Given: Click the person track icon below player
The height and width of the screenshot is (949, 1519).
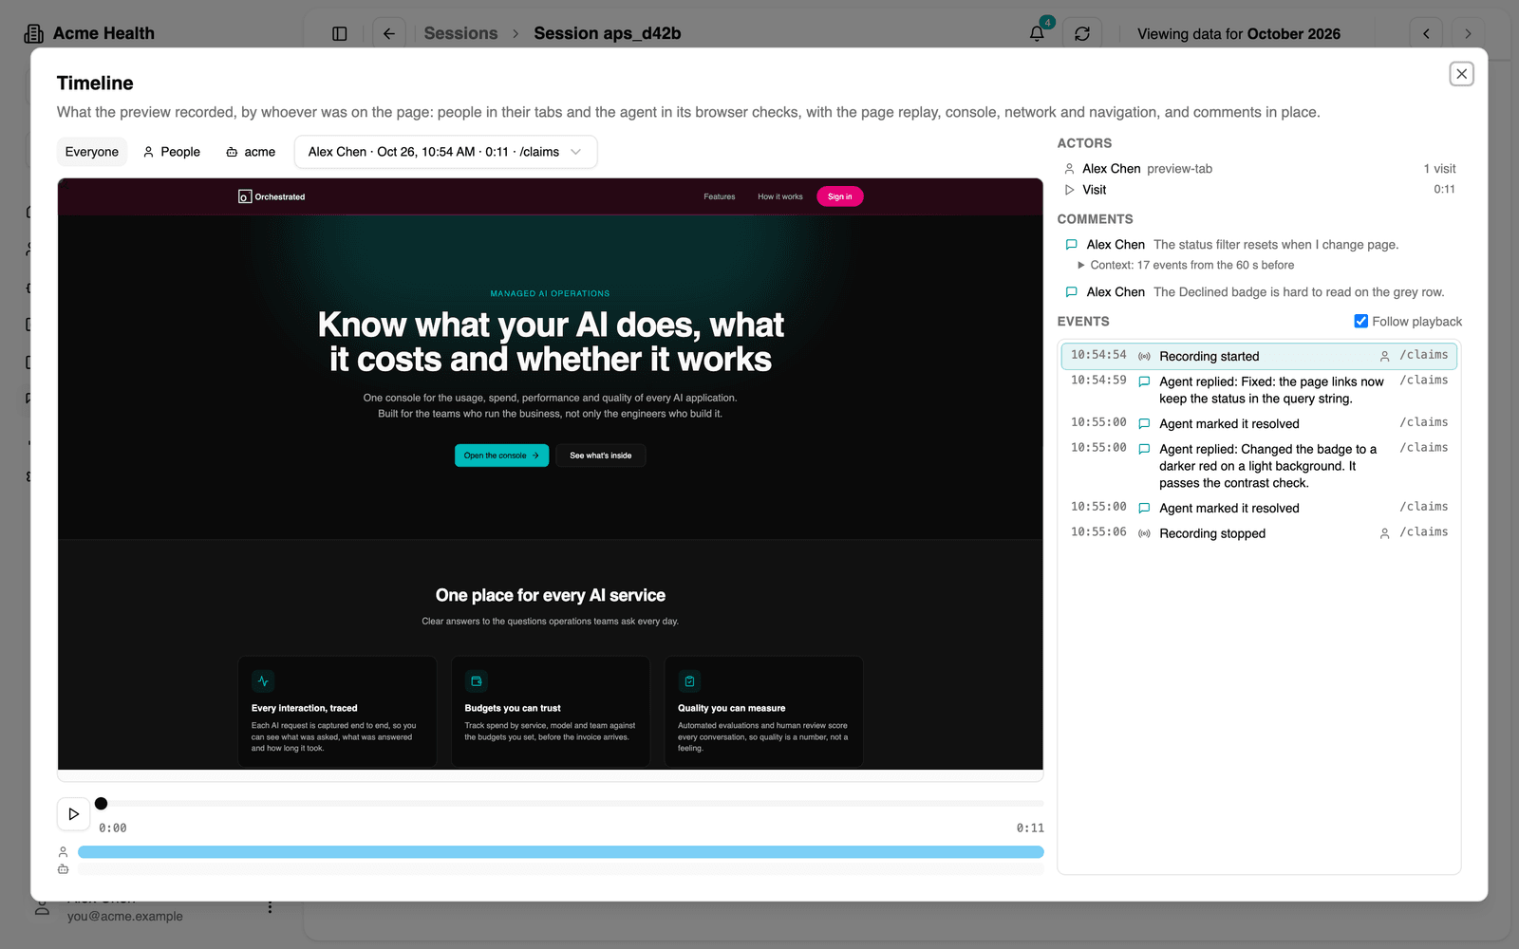Looking at the screenshot, I should [64, 852].
